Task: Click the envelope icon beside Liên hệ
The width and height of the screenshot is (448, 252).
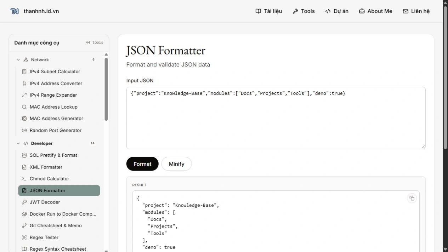Action: (406, 11)
